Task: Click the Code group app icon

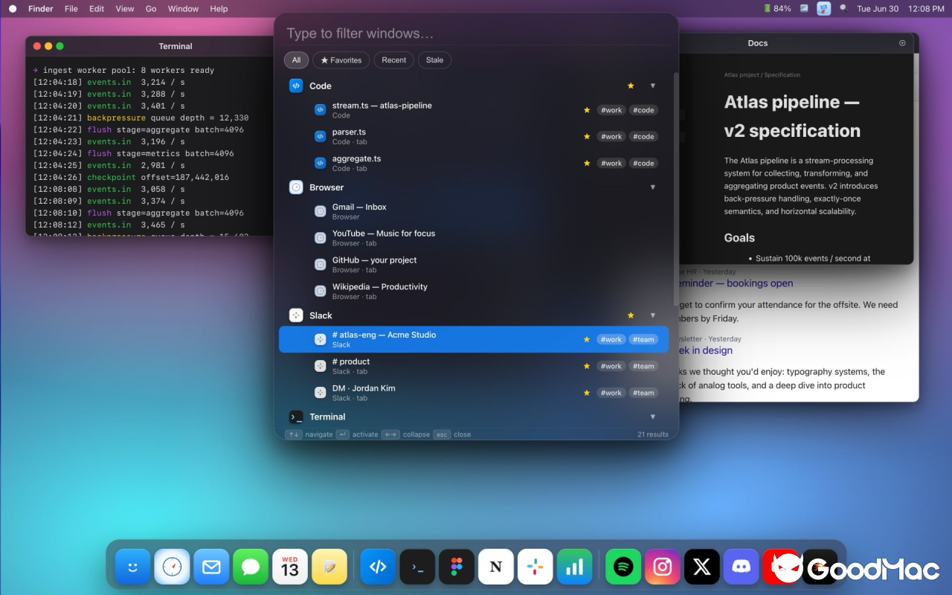Action: click(x=296, y=86)
